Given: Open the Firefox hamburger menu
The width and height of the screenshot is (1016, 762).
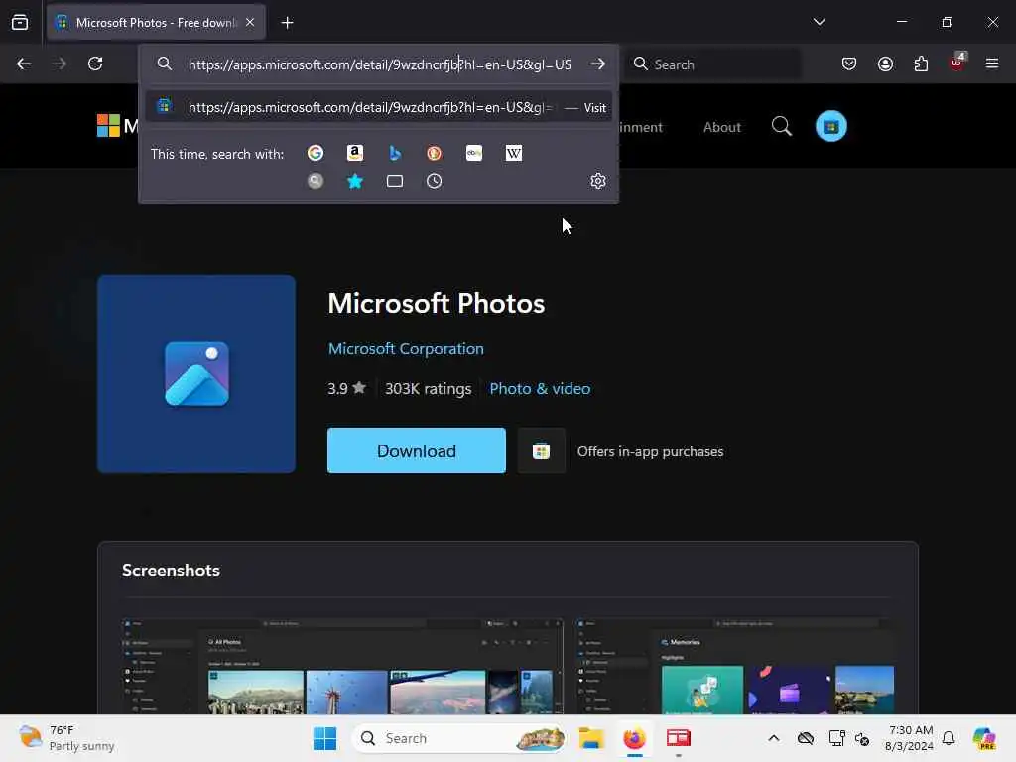Looking at the screenshot, I should [x=992, y=63].
